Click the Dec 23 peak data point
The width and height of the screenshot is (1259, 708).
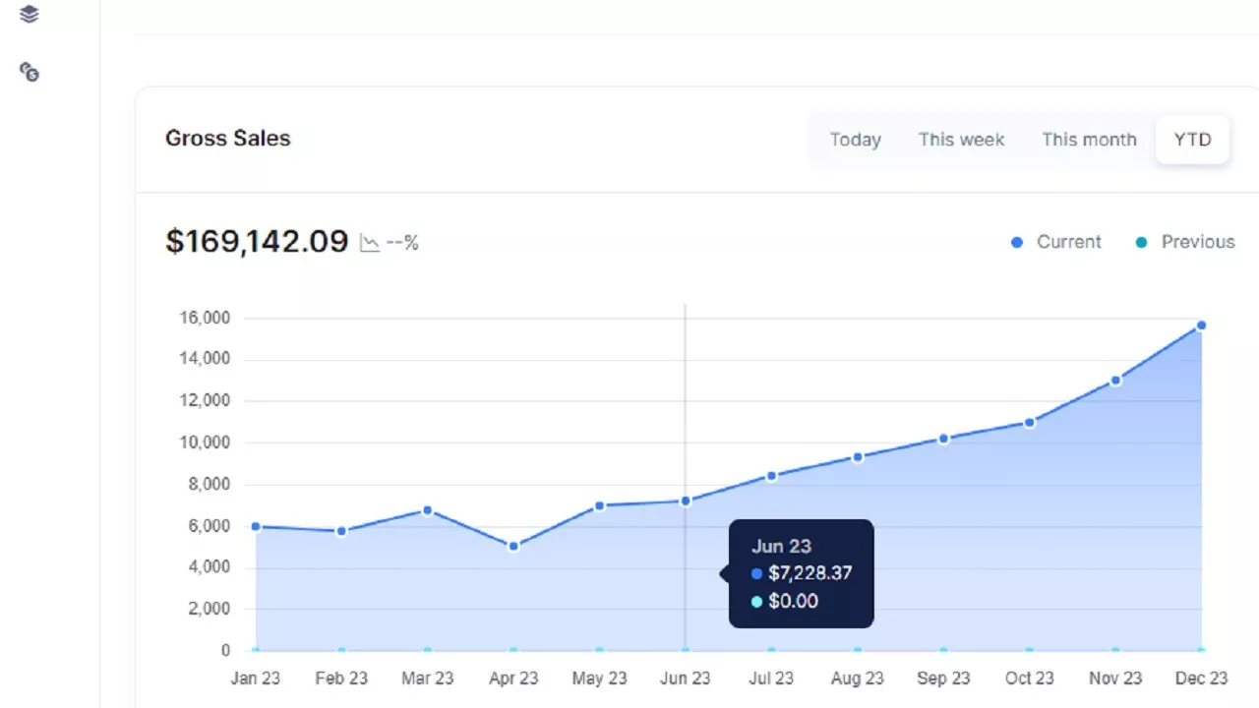click(1201, 325)
